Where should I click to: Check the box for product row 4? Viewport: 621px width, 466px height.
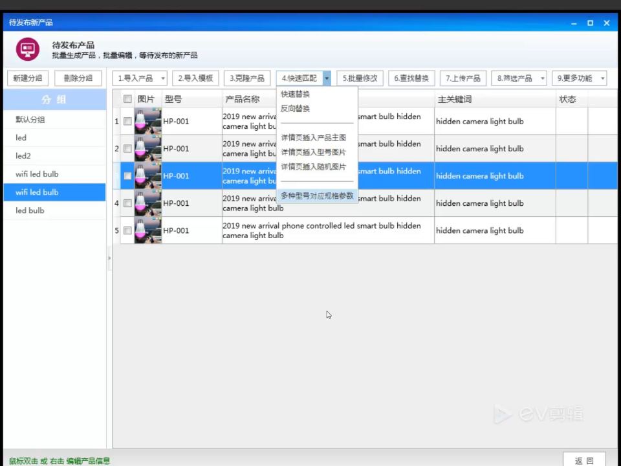(x=127, y=203)
